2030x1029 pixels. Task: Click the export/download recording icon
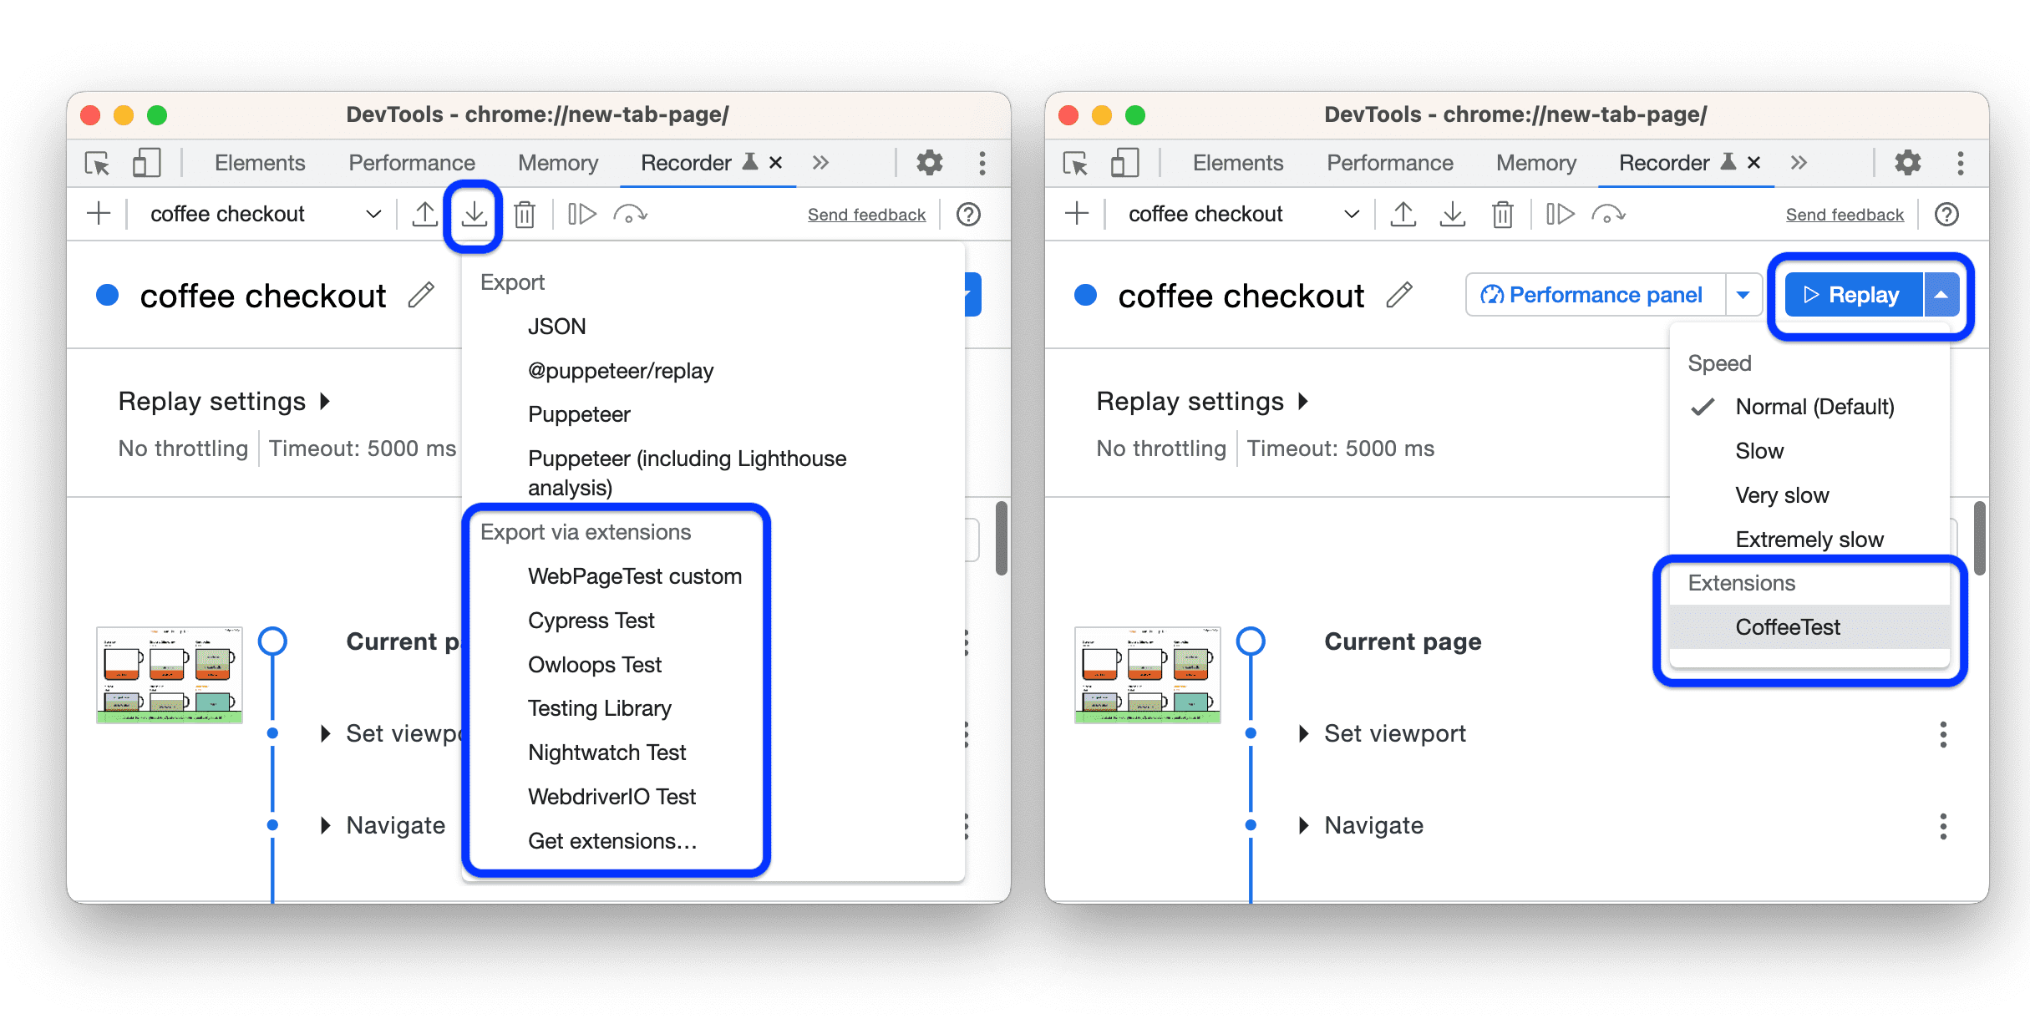tap(475, 214)
